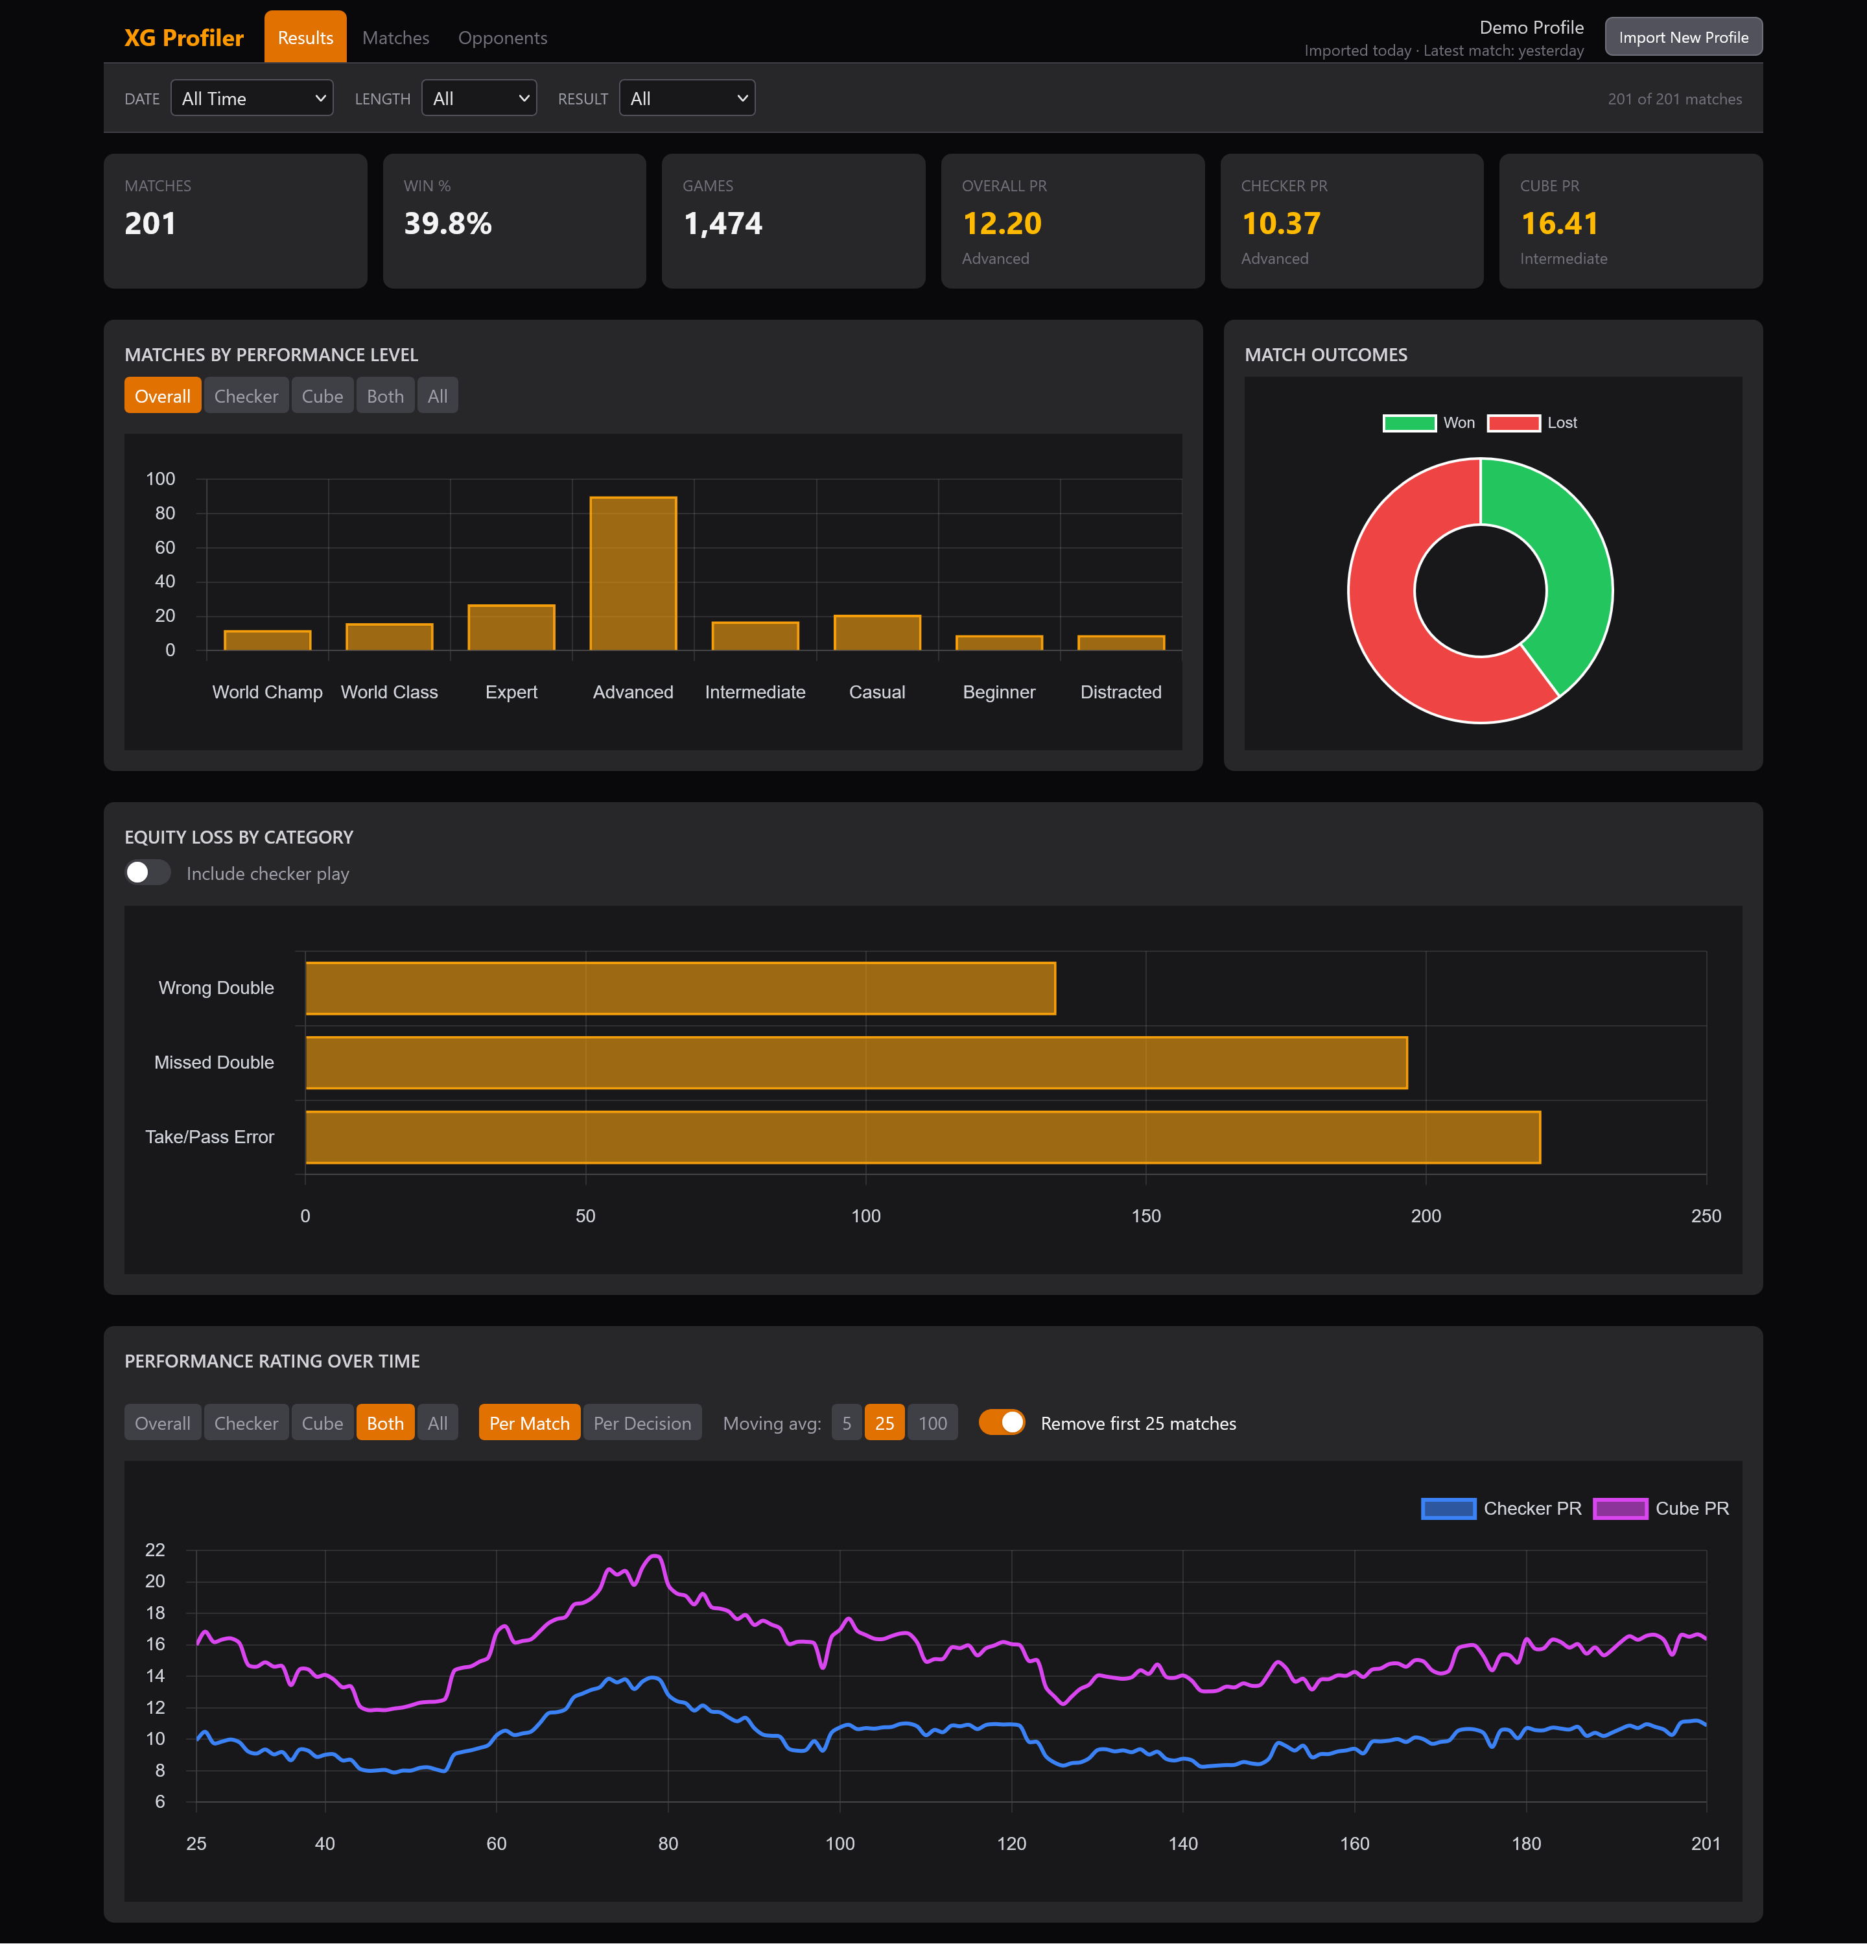
Task: Open the Result filter dropdown
Action: (x=686, y=98)
